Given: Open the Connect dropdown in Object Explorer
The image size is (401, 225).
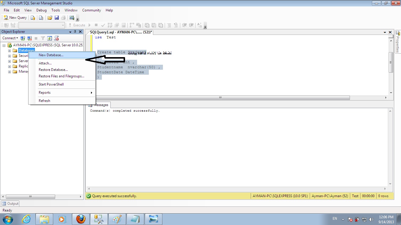Looking at the screenshot, I should 10,38.
